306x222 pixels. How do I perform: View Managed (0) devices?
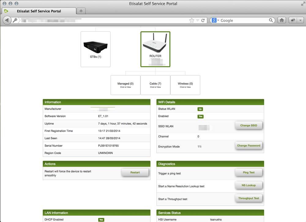point(125,85)
